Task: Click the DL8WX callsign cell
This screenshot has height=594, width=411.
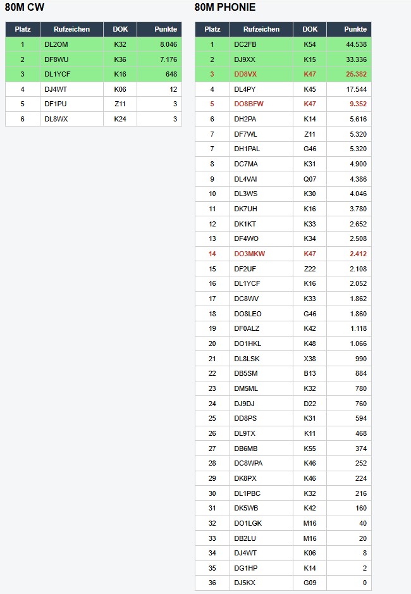Action: 56,119
